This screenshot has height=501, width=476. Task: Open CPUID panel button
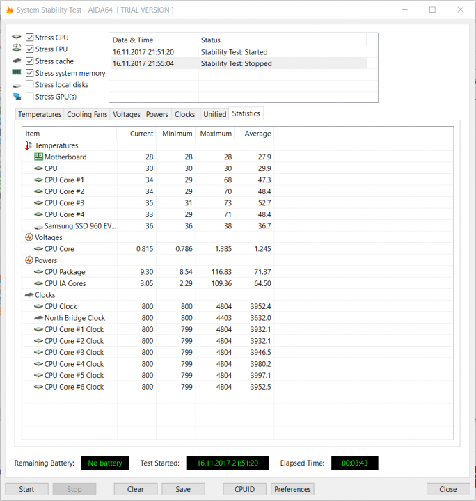(244, 489)
